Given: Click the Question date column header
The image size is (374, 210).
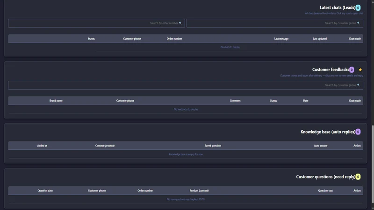Looking at the screenshot, I should coord(45,191).
